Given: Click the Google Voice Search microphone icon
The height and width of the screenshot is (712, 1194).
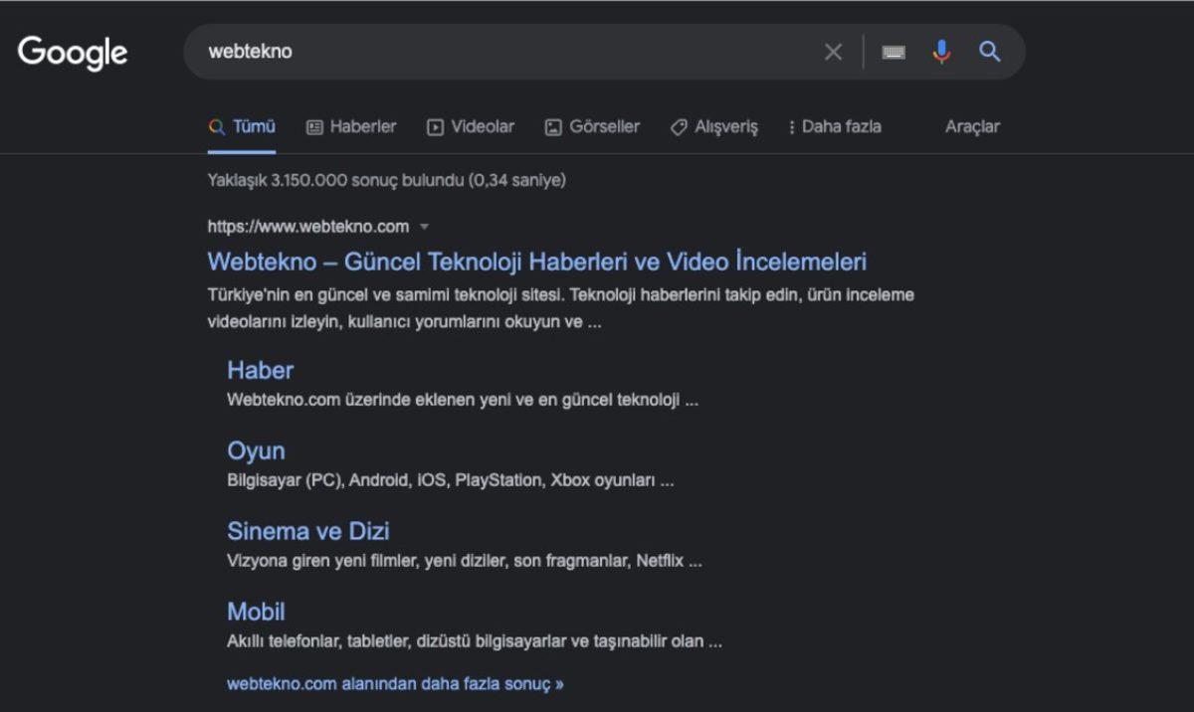Looking at the screenshot, I should pos(941,52).
